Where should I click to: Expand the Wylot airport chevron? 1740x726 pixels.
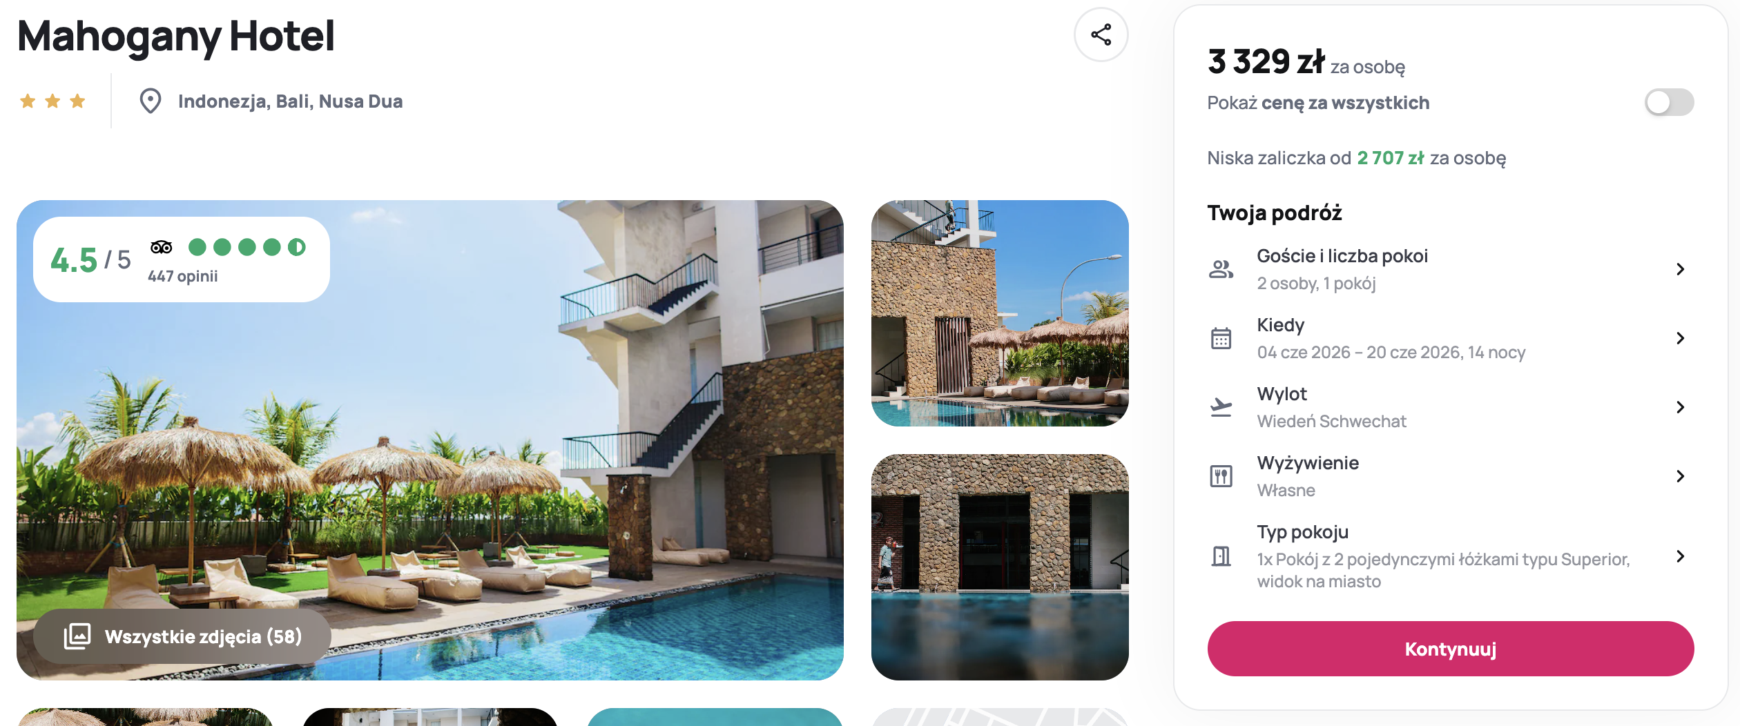[1681, 407]
